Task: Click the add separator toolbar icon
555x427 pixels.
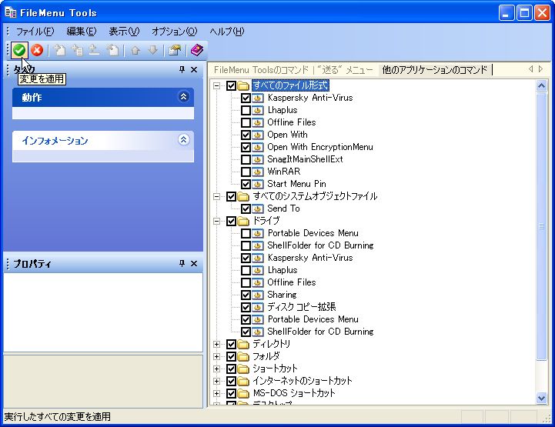Action: pyautogui.click(x=94, y=50)
